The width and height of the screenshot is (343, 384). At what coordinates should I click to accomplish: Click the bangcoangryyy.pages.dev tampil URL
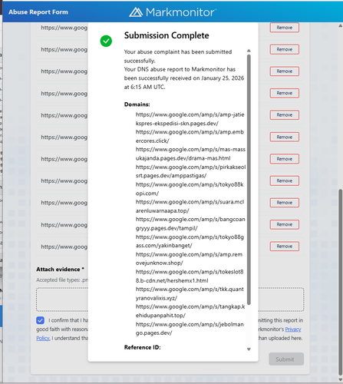coord(190,223)
